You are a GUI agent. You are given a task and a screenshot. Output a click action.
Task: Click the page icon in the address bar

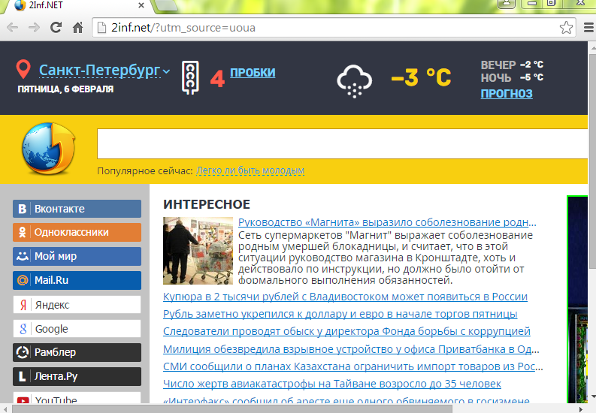[101, 28]
